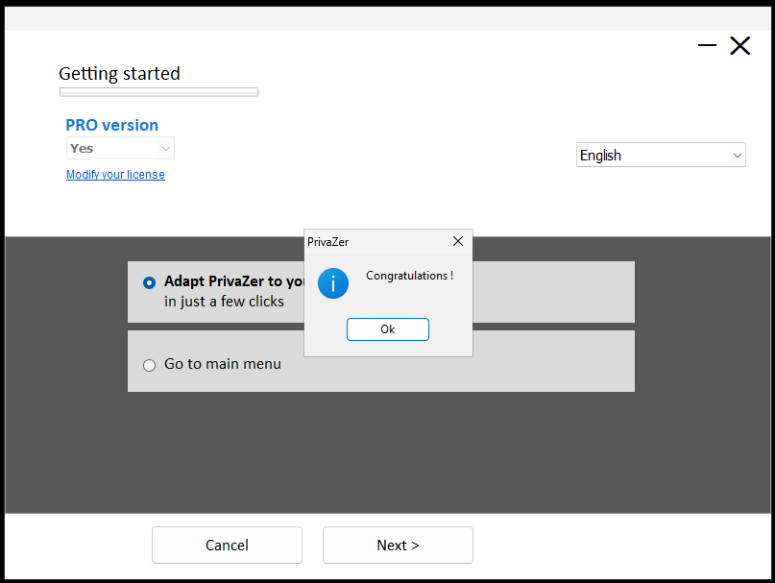The image size is (775, 583).
Task: Open the PRO version Yes dropdown
Action: pyautogui.click(x=120, y=148)
